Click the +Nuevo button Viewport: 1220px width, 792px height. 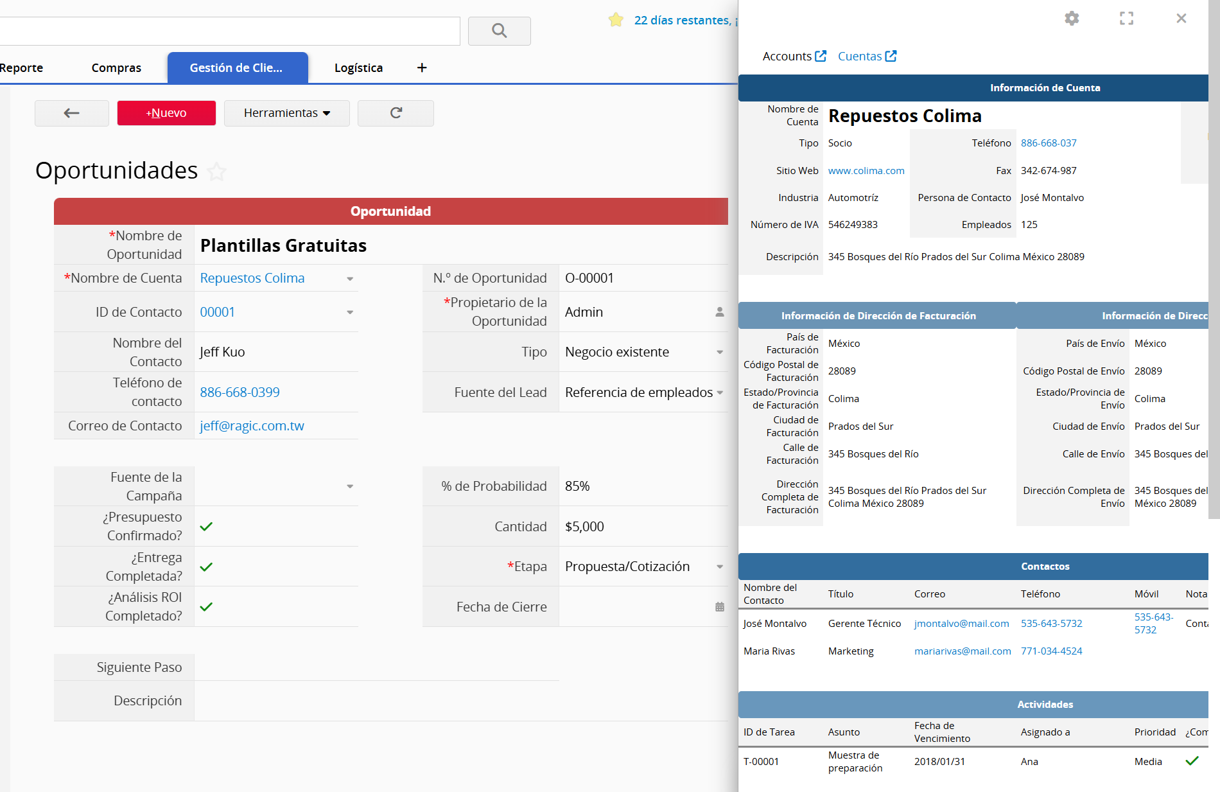(x=166, y=113)
